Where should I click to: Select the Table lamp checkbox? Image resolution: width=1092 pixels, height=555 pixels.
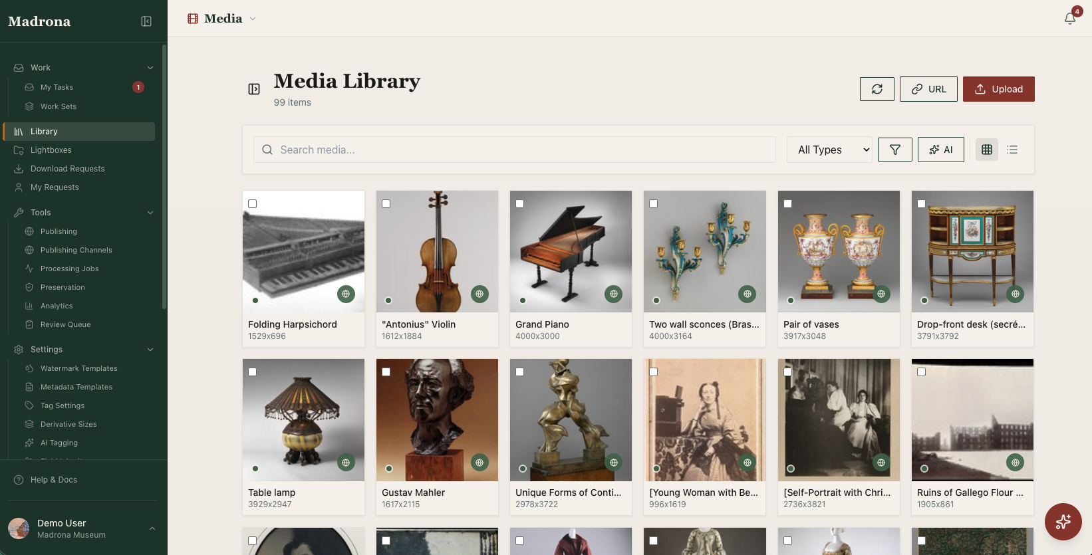[253, 372]
